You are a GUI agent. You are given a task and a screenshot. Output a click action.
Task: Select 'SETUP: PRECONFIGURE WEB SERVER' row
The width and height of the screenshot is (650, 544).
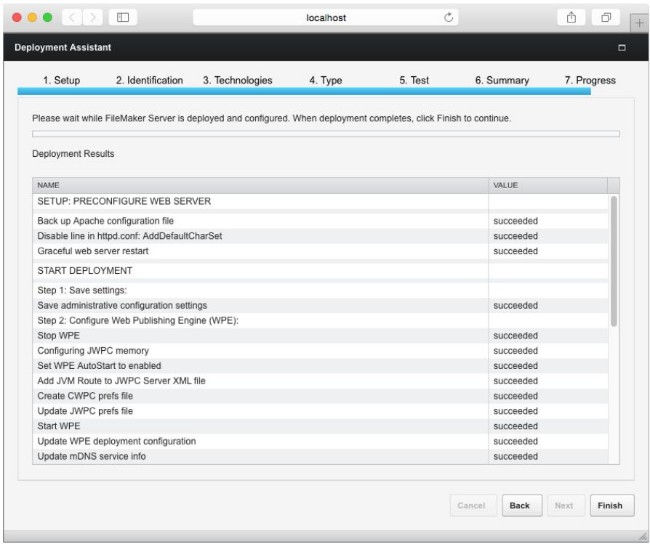[x=320, y=201]
